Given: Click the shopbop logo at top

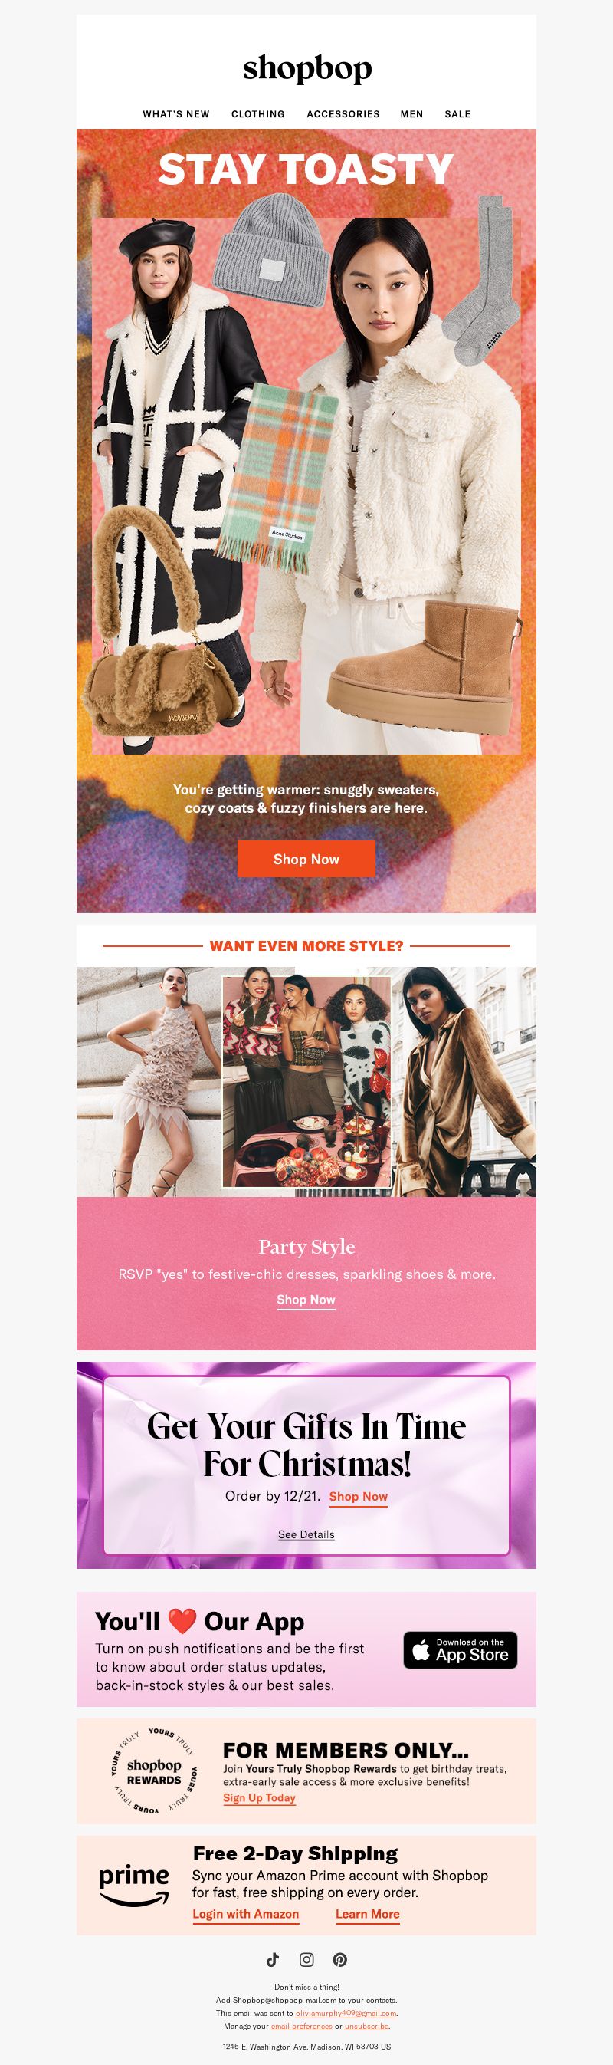Looking at the screenshot, I should (307, 69).
